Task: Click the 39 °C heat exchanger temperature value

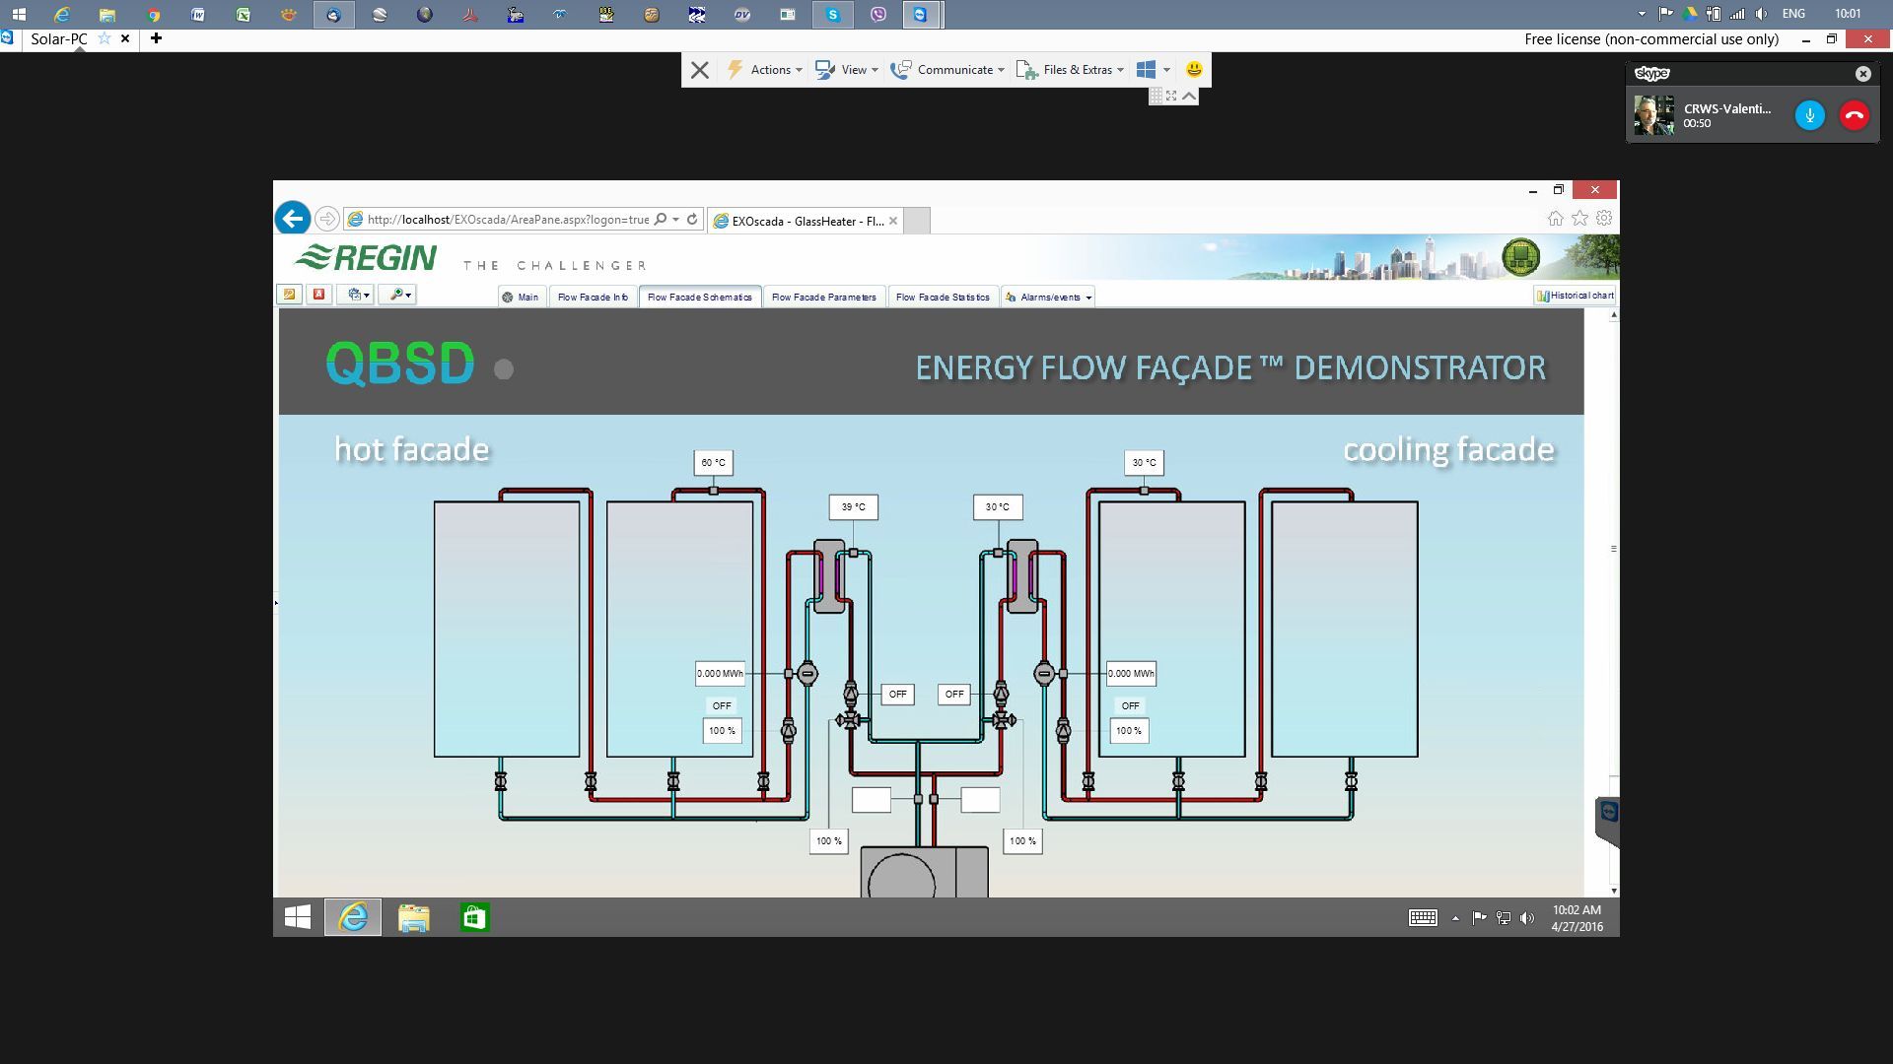Action: (x=853, y=507)
